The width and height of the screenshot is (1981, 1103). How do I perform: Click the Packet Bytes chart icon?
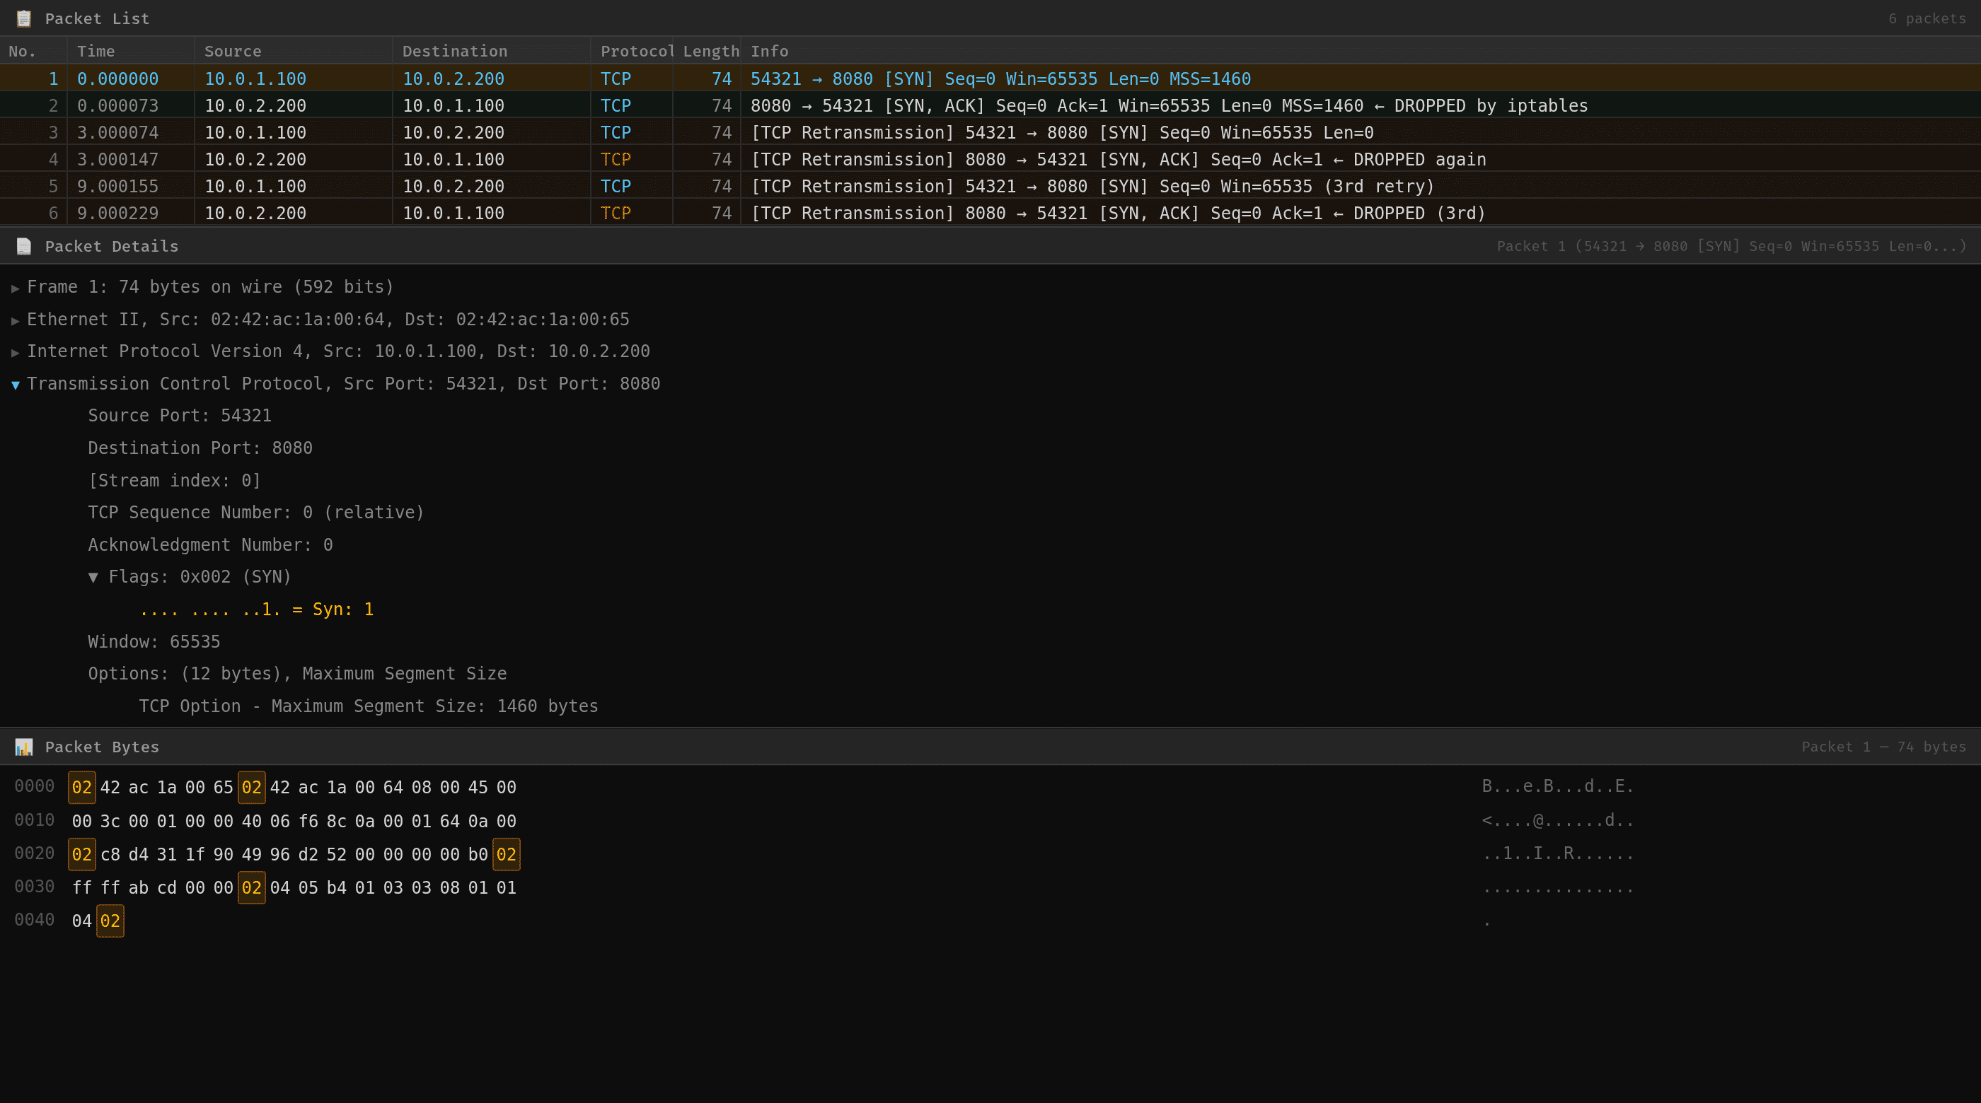[x=24, y=747]
